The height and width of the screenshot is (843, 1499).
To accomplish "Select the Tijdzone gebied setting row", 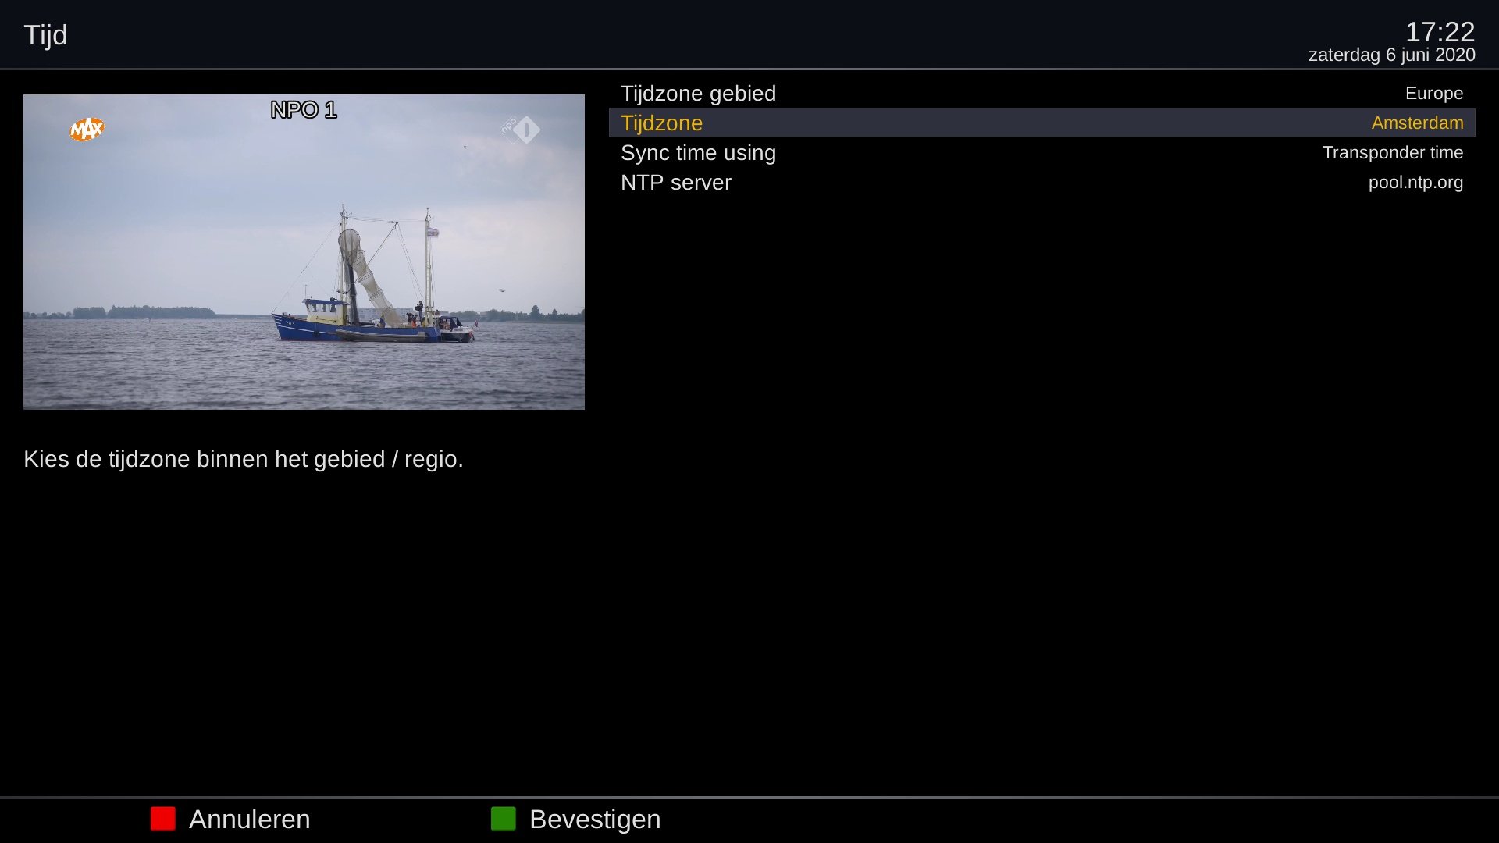I will click(x=698, y=94).
